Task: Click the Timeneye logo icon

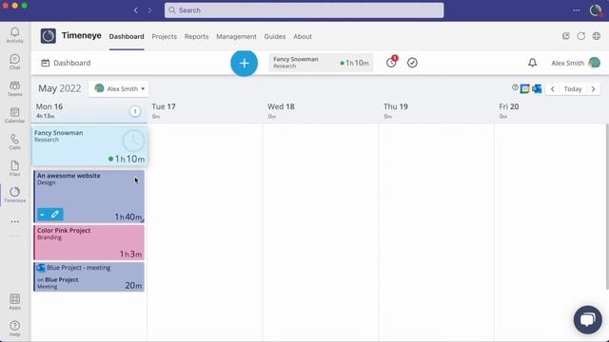Action: 49,36
